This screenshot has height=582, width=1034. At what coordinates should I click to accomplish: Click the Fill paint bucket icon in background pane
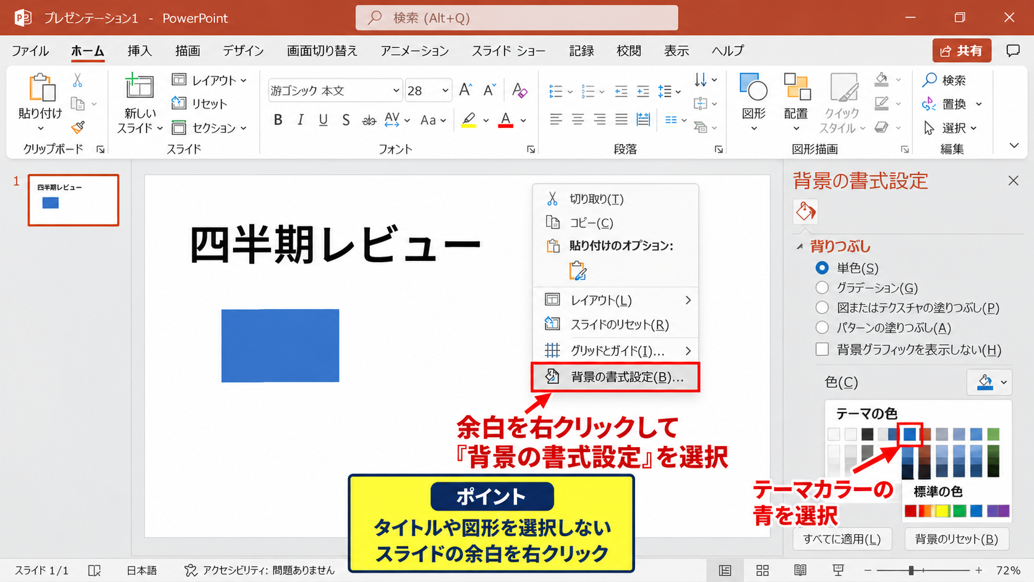click(805, 212)
